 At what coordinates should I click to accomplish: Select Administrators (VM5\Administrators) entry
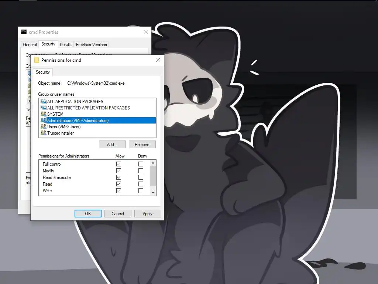pos(97,120)
